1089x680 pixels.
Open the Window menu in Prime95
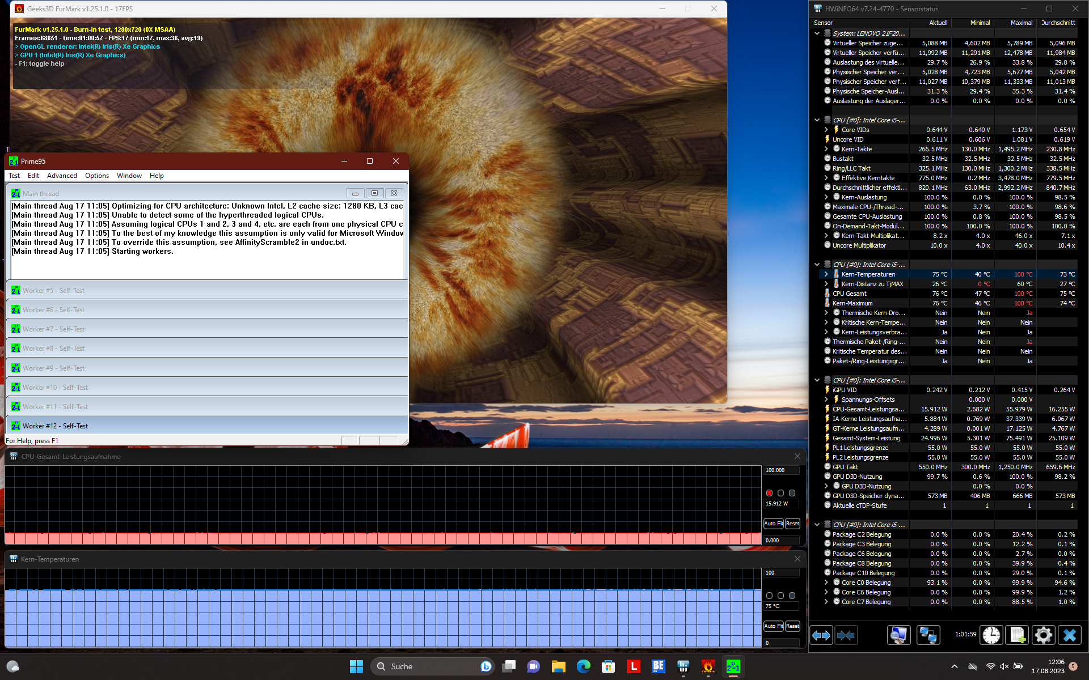[x=129, y=176]
